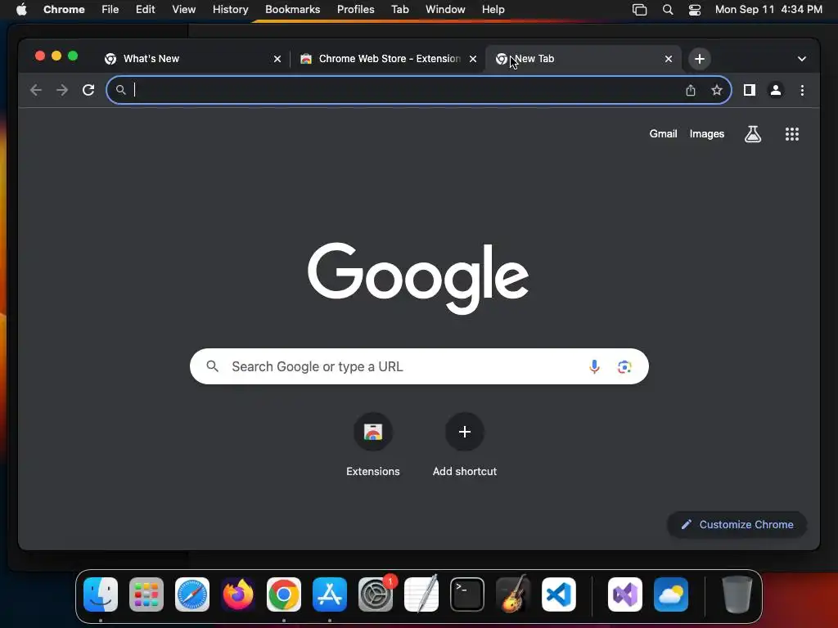Switch to the Chrome Web Store tab
Viewport: 838px width, 628px height.
389,59
